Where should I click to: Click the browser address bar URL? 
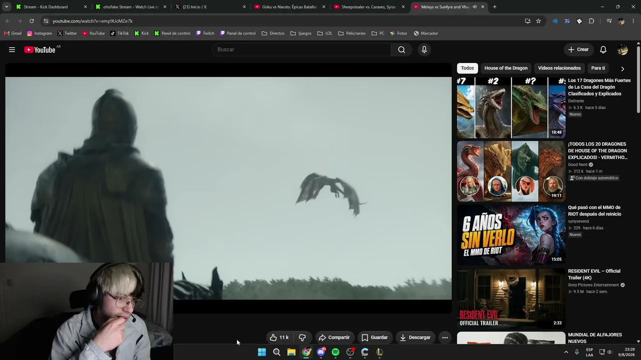tap(93, 21)
